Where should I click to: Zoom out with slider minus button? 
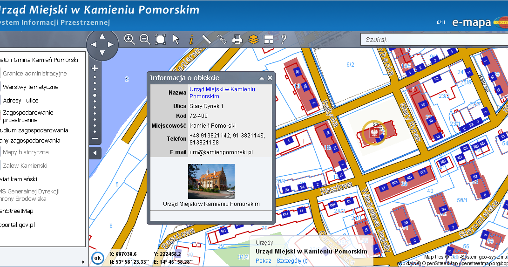point(95,139)
